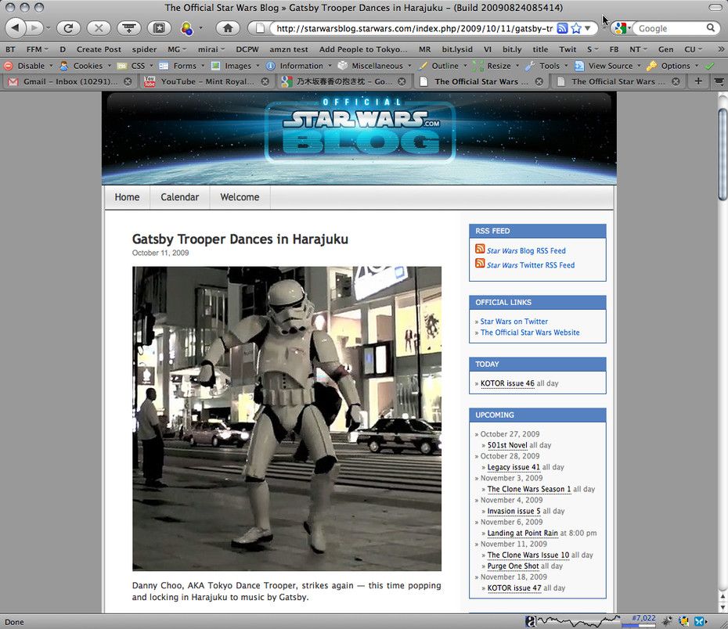Click the search magnifier icon
The width and height of the screenshot is (728, 629).
pyautogui.click(x=710, y=28)
